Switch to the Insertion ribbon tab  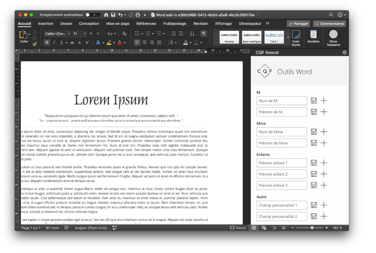coord(46,24)
